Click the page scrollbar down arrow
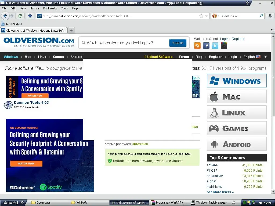Viewport: 275px width, 206px height. tap(273, 192)
